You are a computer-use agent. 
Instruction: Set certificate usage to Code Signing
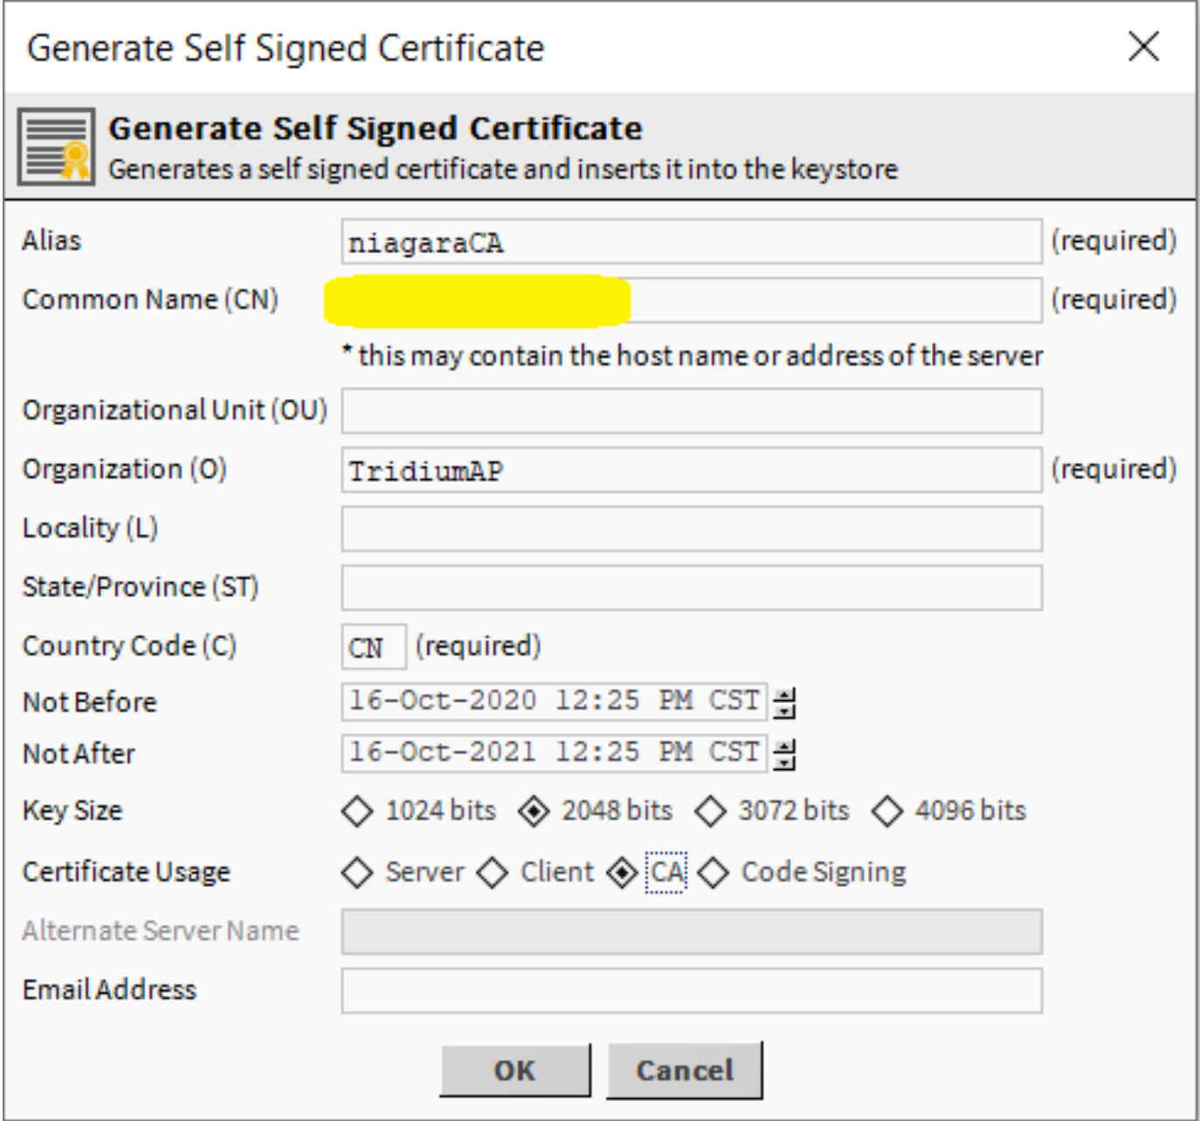click(714, 872)
